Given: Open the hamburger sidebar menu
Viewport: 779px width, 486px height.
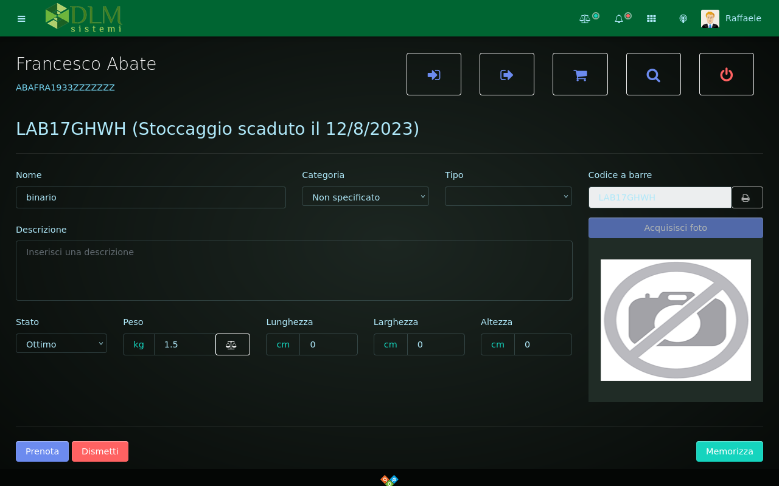Looking at the screenshot, I should pyautogui.click(x=21, y=19).
